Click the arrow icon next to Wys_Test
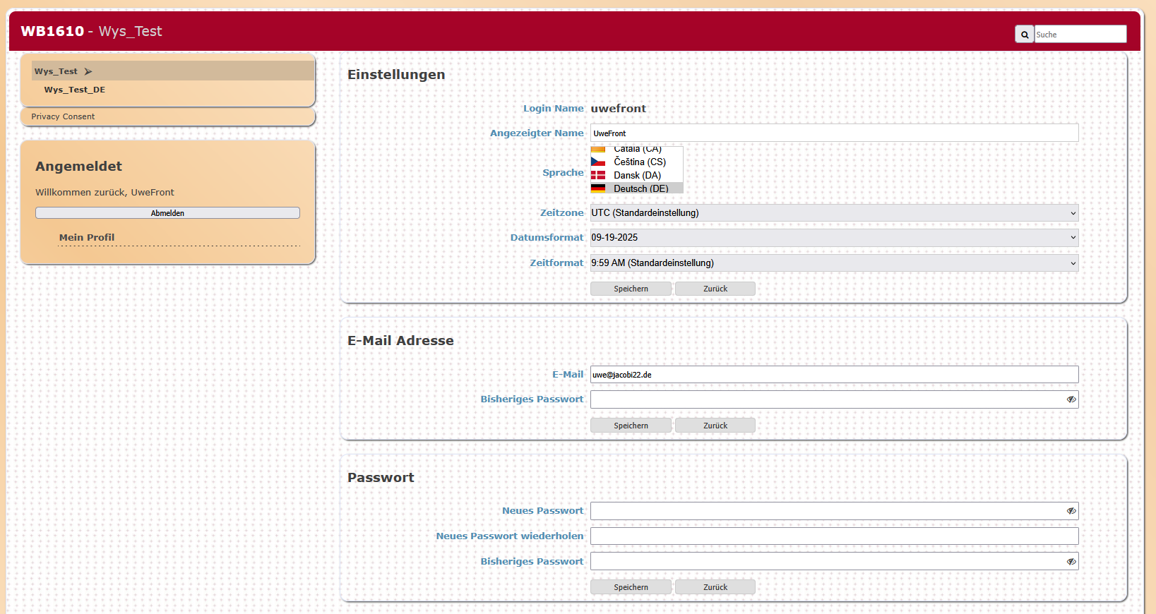The height and width of the screenshot is (614, 1156). (88, 71)
